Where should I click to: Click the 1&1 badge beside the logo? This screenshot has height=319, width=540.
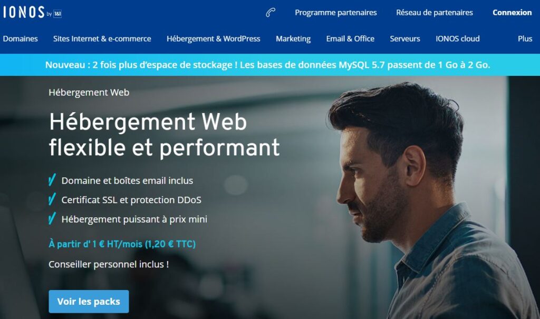pos(57,14)
